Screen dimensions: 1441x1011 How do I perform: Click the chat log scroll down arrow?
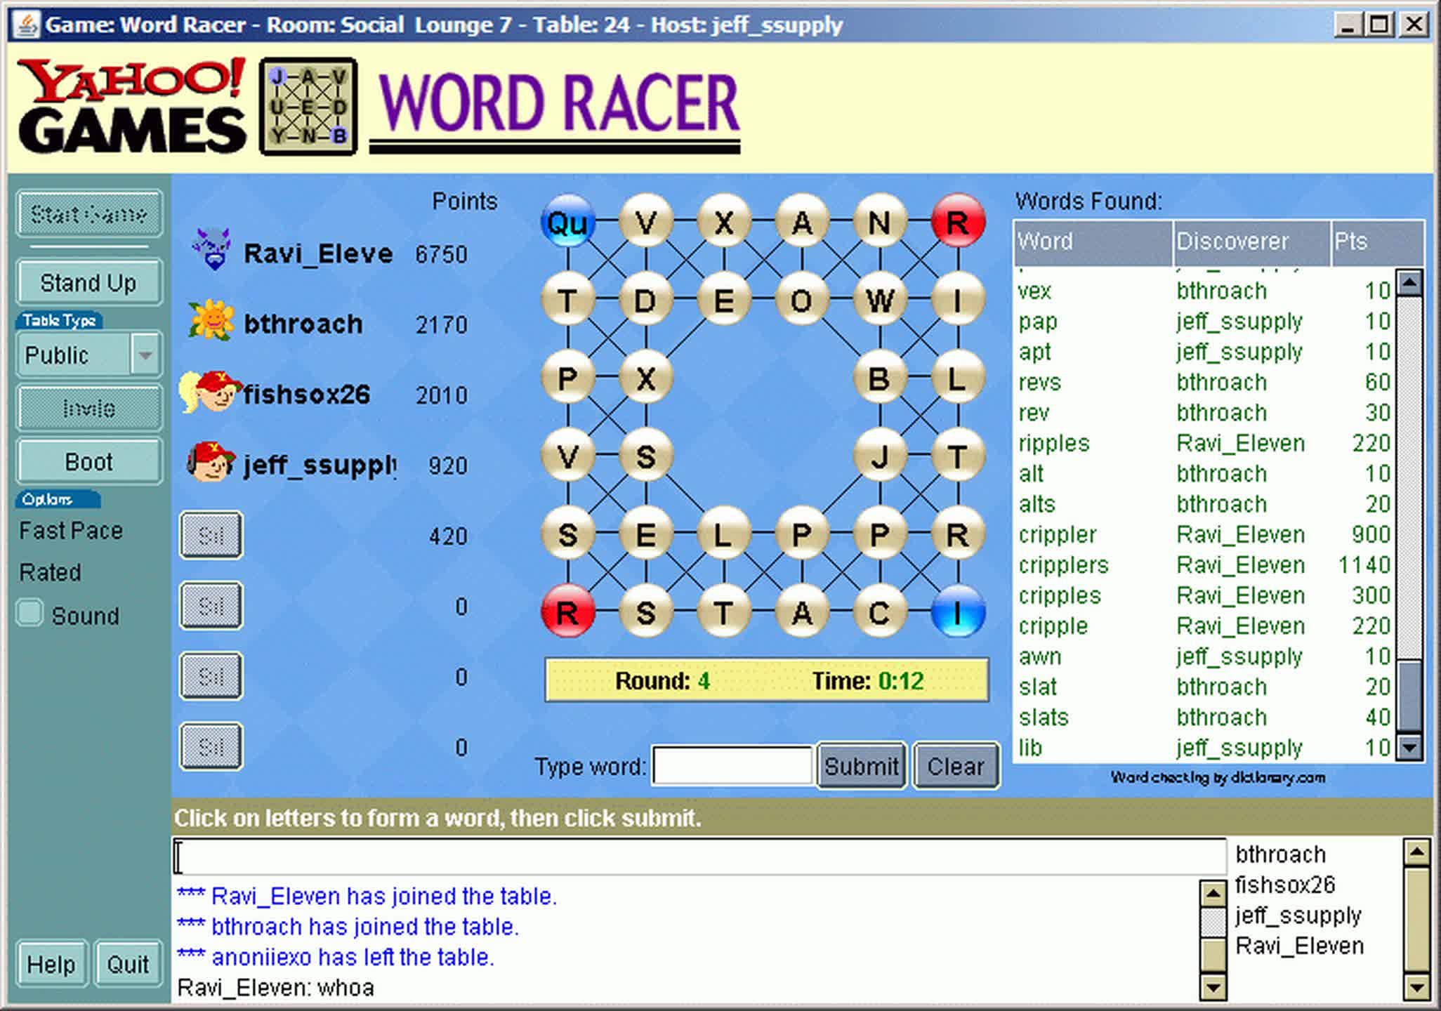point(1213,986)
